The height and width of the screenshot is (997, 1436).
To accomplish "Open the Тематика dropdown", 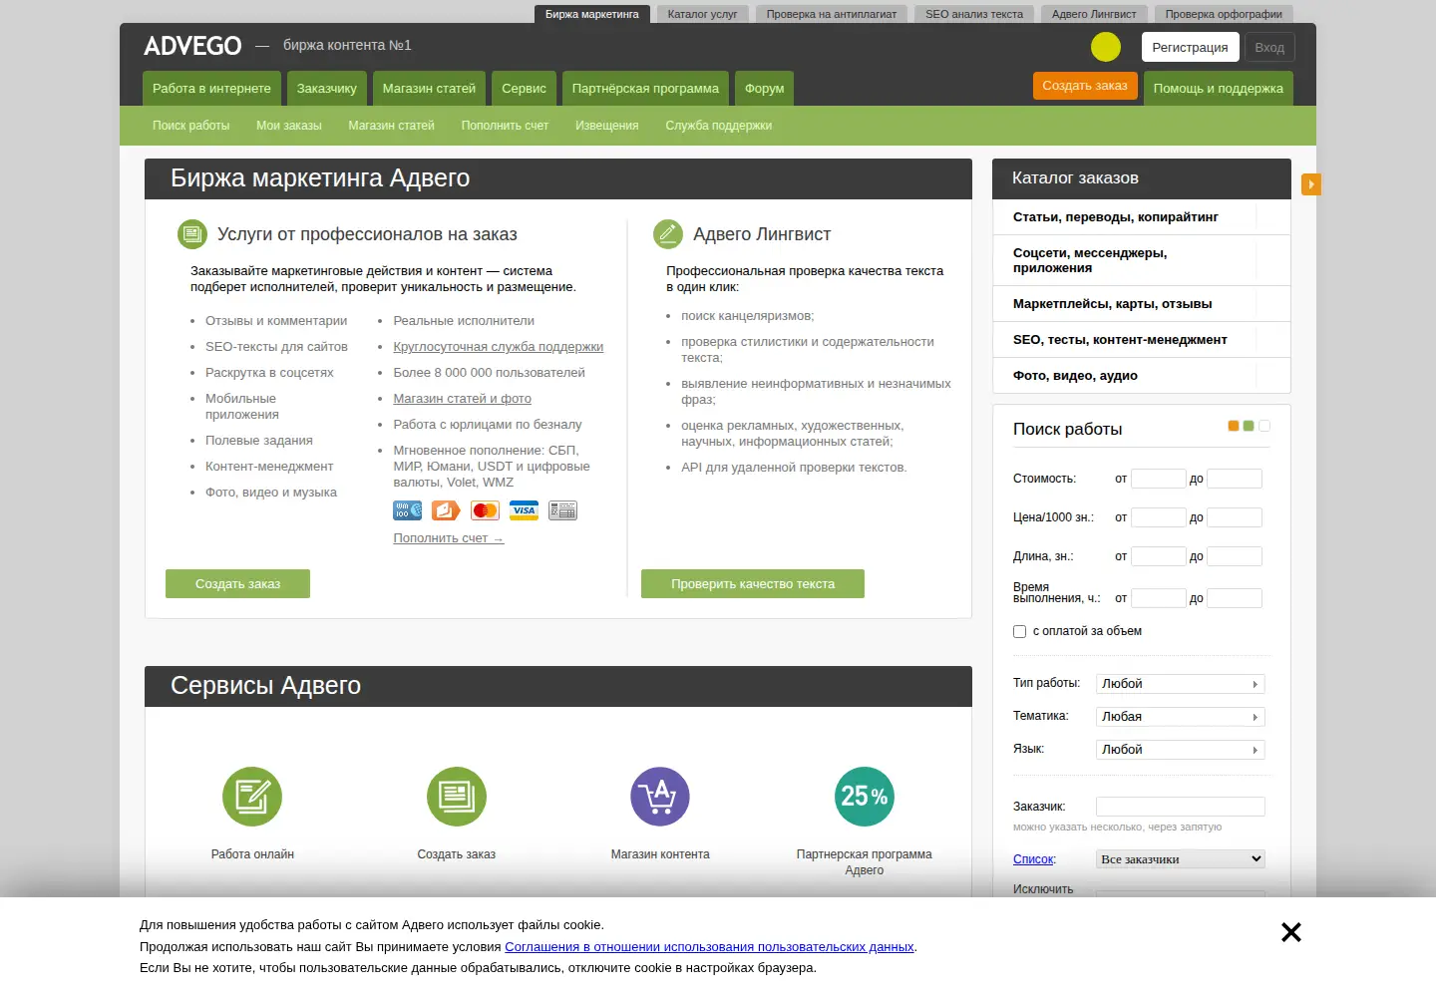I will [1181, 717].
